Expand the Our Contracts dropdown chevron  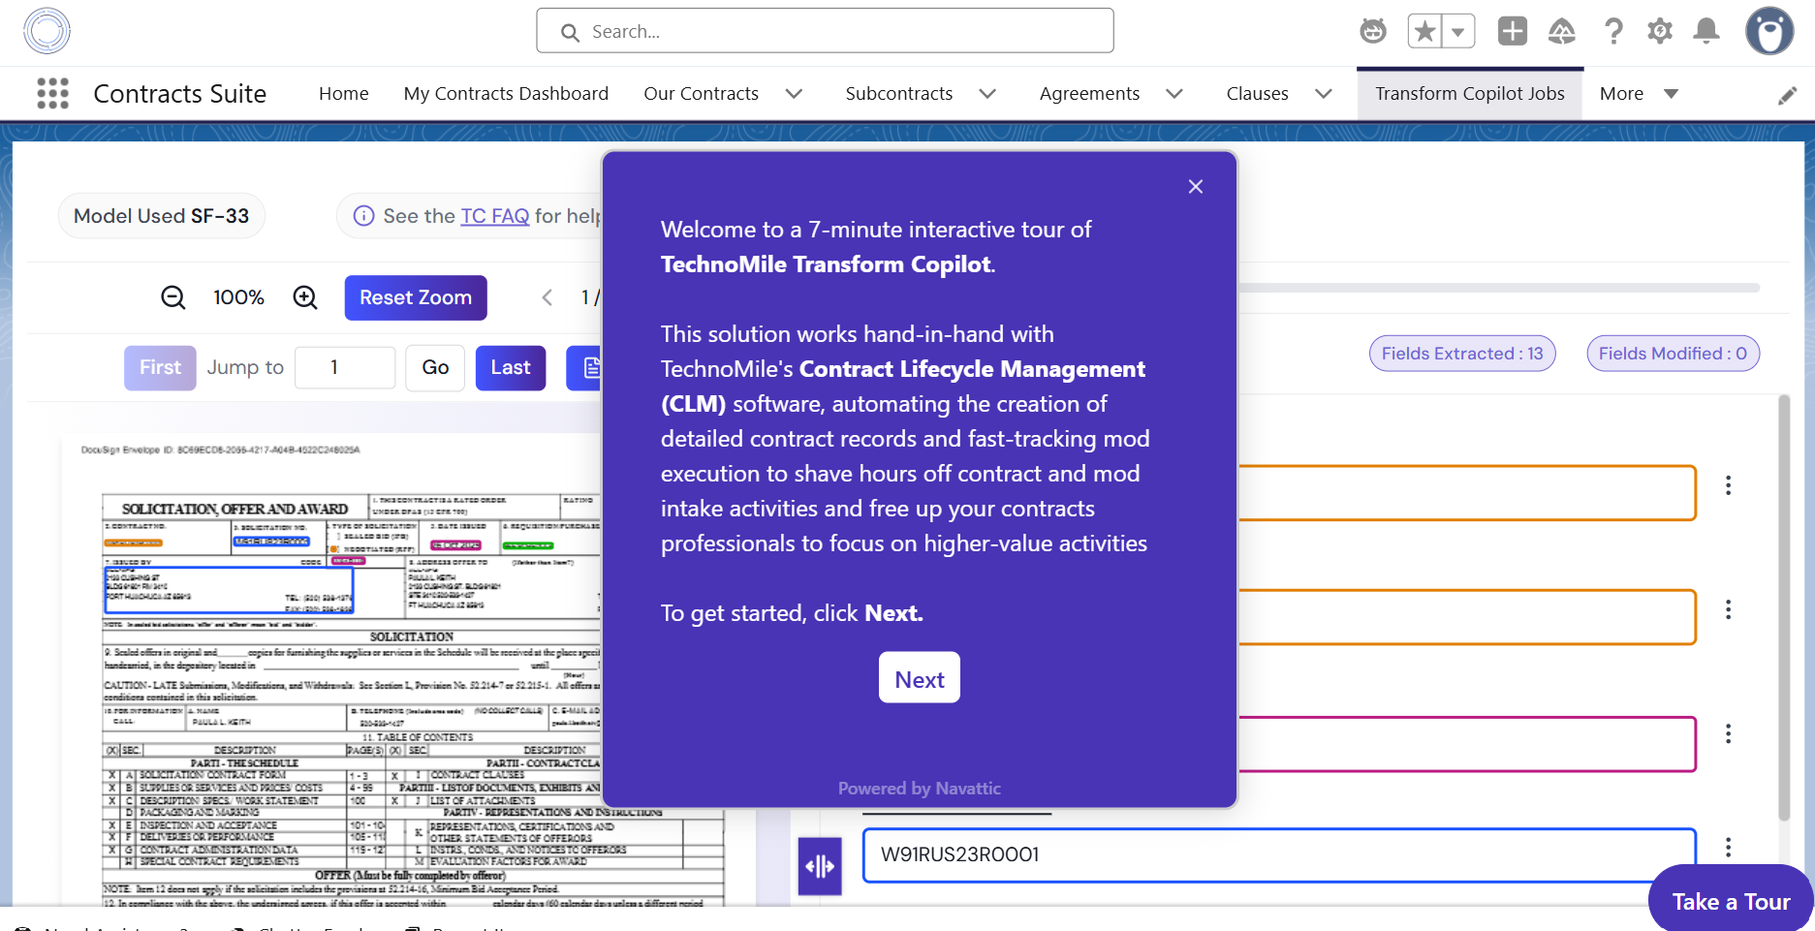(x=794, y=94)
